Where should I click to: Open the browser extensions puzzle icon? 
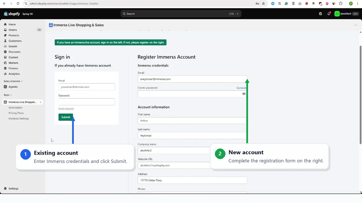(x=341, y=4)
